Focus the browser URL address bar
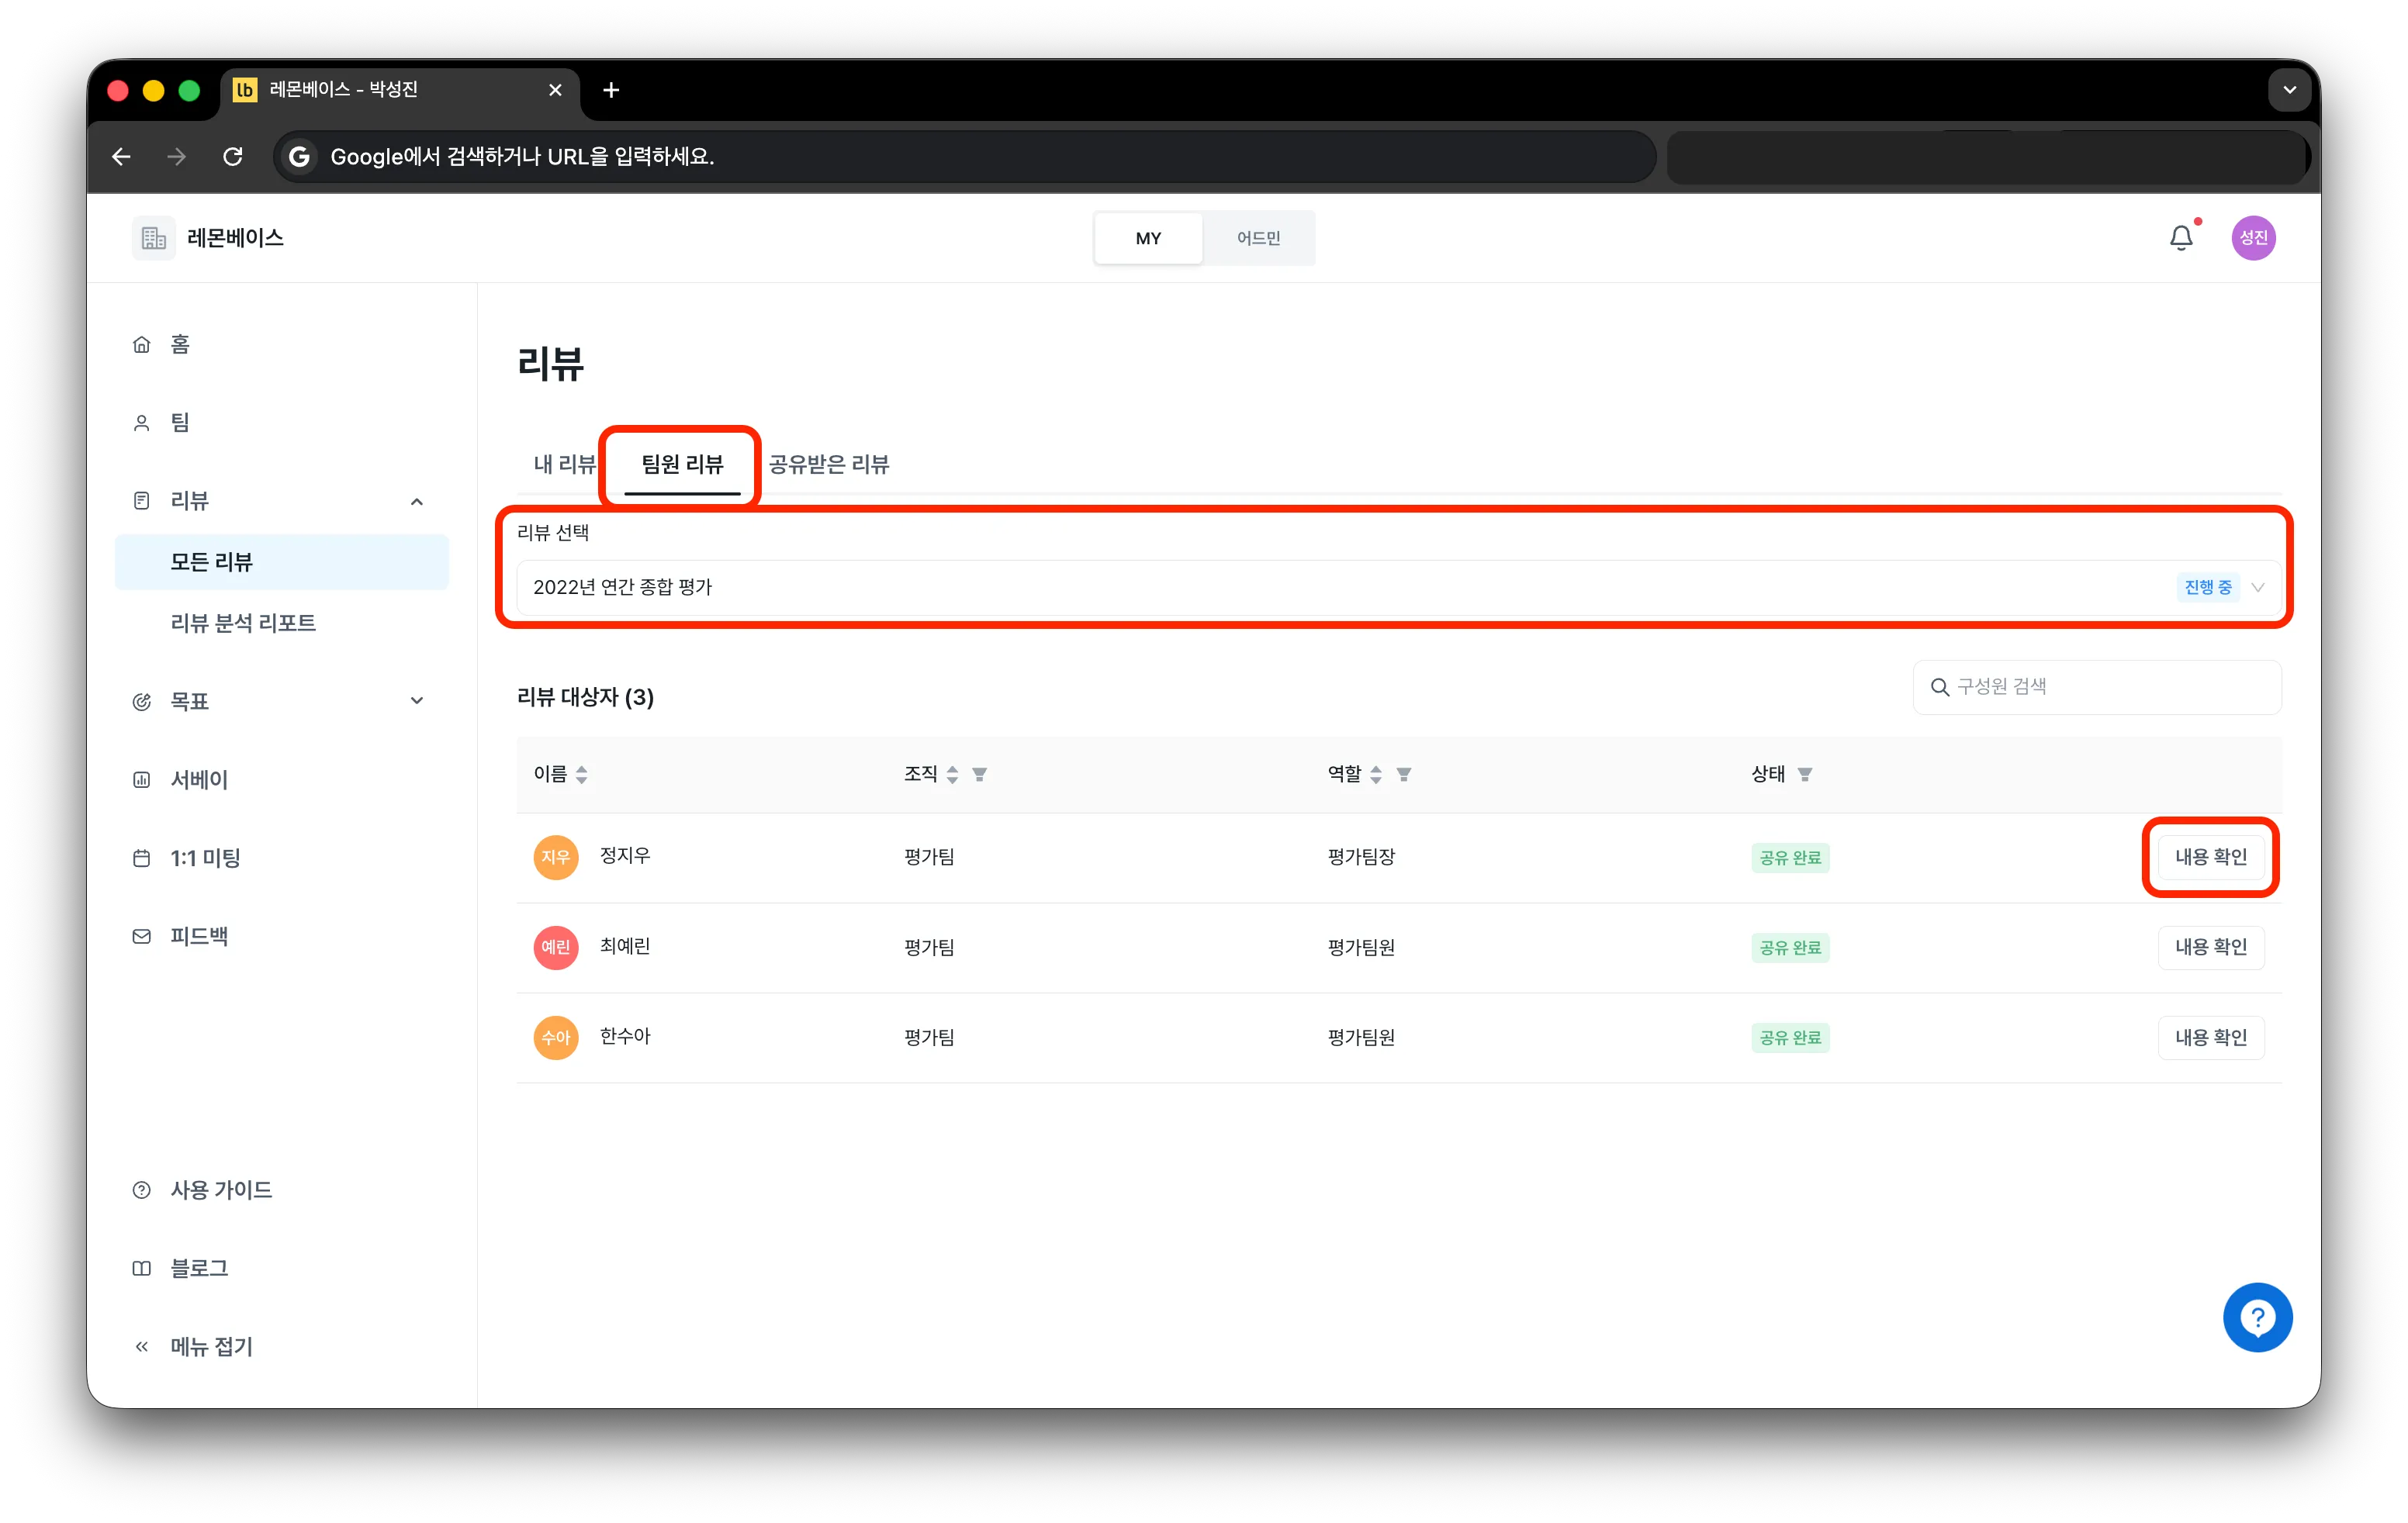The width and height of the screenshot is (2408, 1523). click(965, 157)
